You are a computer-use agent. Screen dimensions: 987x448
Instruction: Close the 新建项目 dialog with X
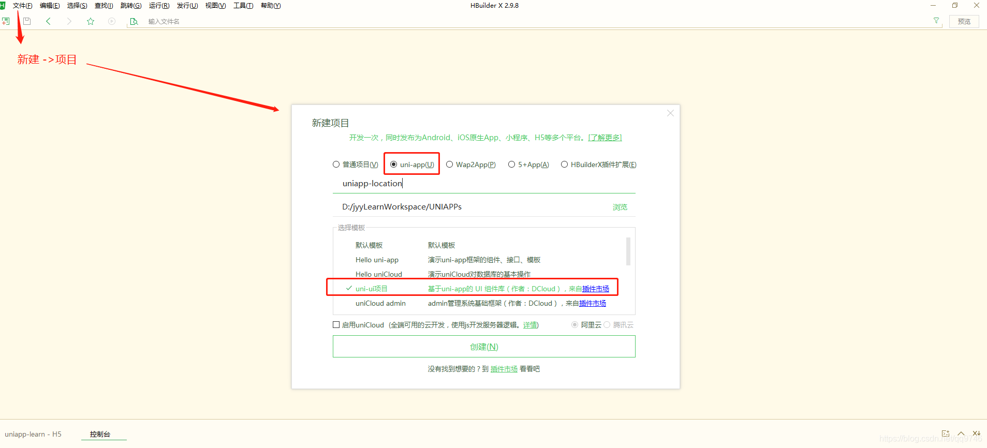click(670, 113)
